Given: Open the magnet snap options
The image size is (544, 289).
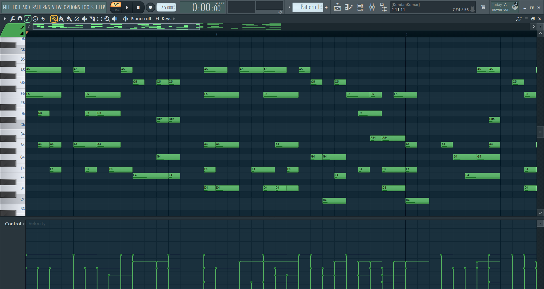Looking at the screenshot, I should [x=20, y=19].
